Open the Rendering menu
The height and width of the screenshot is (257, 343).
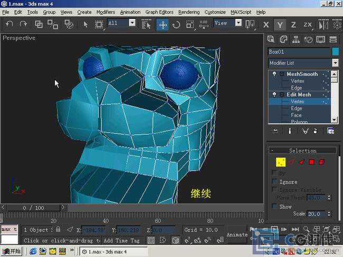coord(189,12)
